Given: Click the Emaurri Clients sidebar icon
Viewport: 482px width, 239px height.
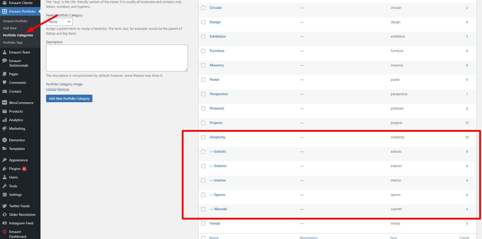Looking at the screenshot, I should pos(5,3).
